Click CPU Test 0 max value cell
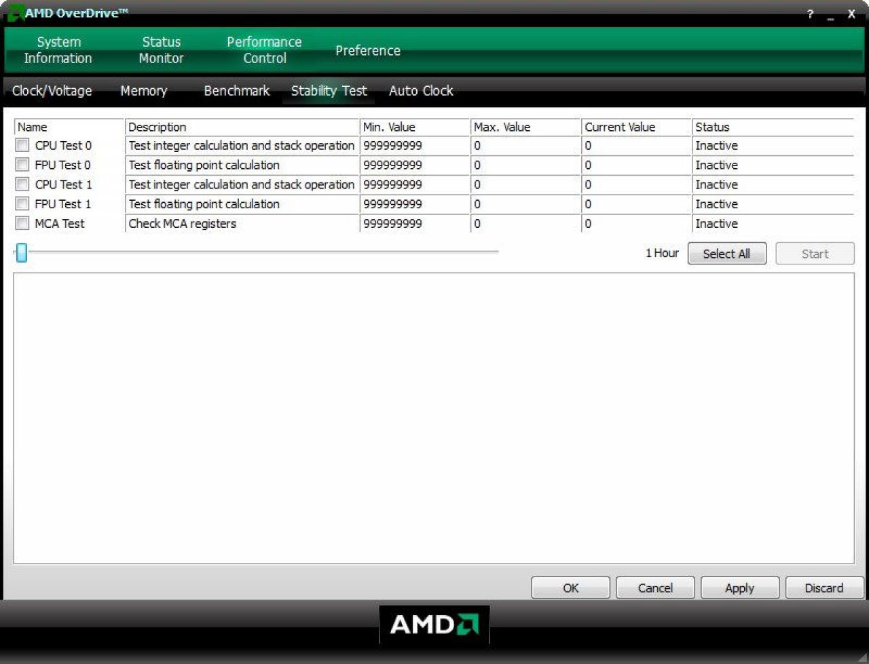 [525, 145]
